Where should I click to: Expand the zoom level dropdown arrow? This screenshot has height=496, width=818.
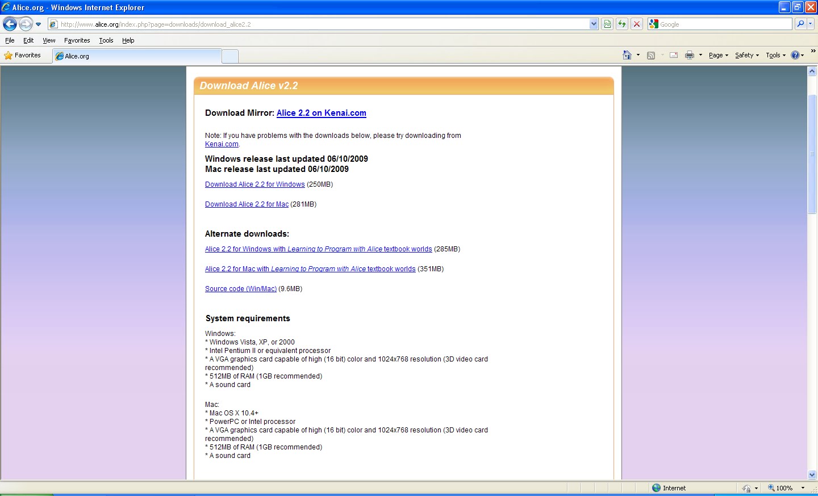point(803,488)
